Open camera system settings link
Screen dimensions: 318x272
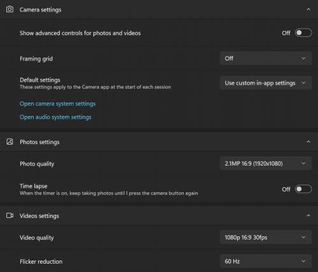[x=58, y=104]
